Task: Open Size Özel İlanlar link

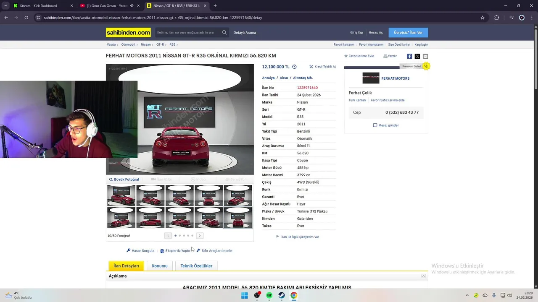Action: pyautogui.click(x=399, y=44)
